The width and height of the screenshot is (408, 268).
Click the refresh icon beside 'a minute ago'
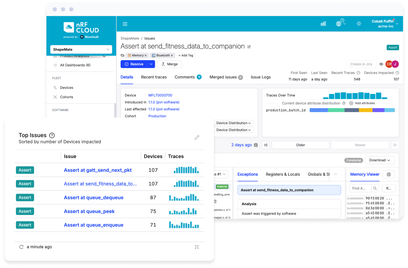[21, 247]
